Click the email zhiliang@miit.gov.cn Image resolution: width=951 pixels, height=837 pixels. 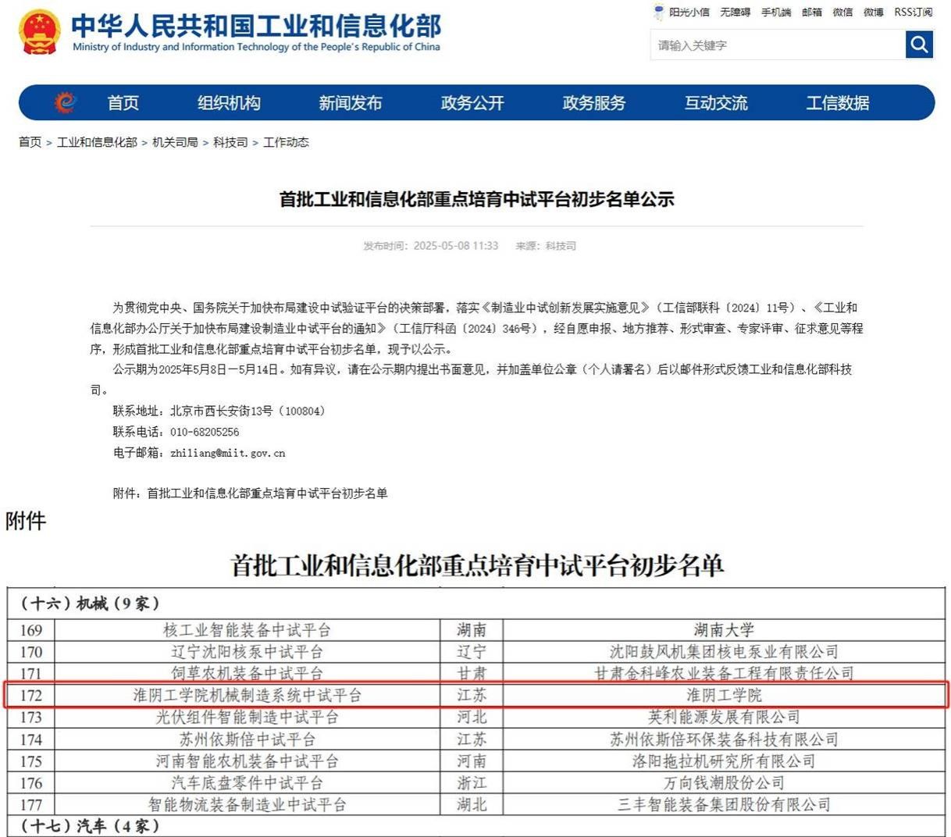pos(227,453)
